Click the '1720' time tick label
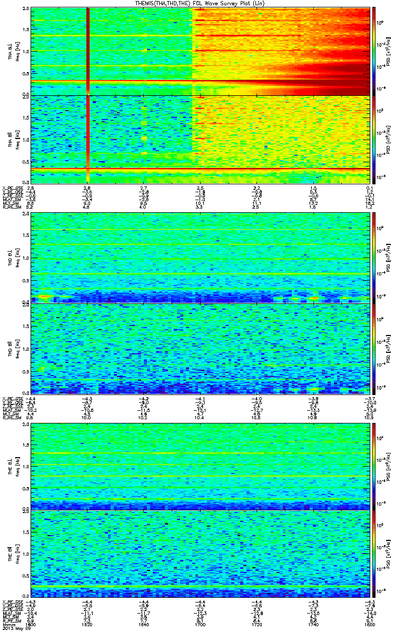The height and width of the screenshot is (632, 395). click(256, 624)
